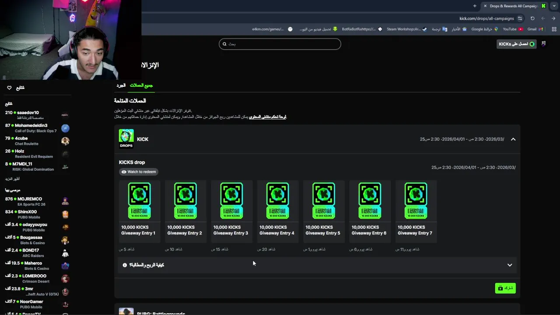Click show more under following list
560x315 pixels.
pyautogui.click(x=12, y=179)
